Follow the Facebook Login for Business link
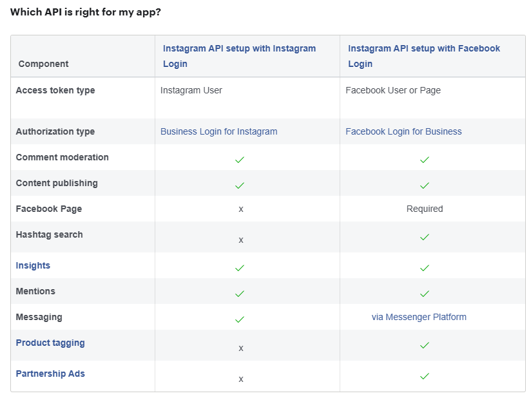 tap(403, 131)
